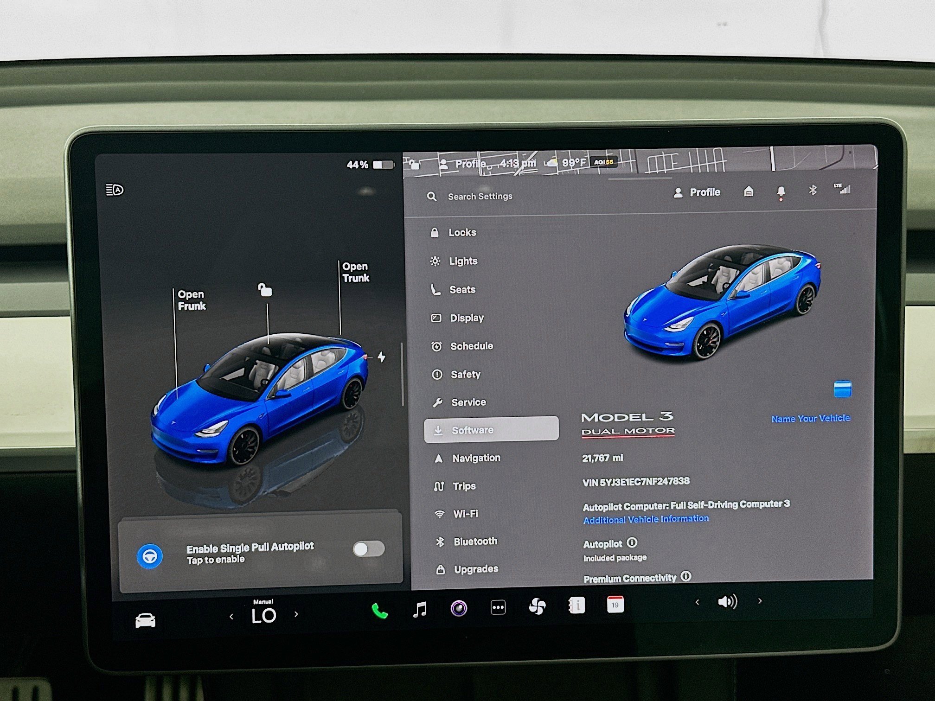
Task: Open the Toybox pinwheel app
Action: pyautogui.click(x=537, y=606)
